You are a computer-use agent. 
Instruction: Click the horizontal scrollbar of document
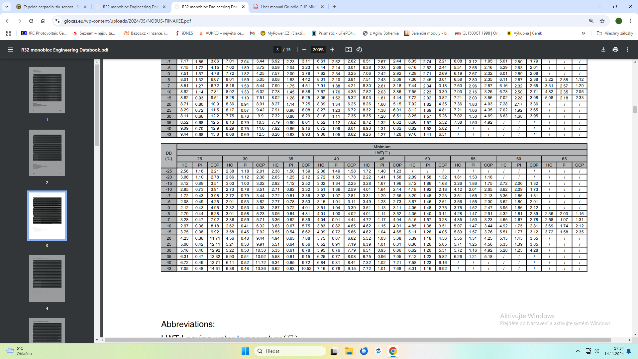(358, 340)
